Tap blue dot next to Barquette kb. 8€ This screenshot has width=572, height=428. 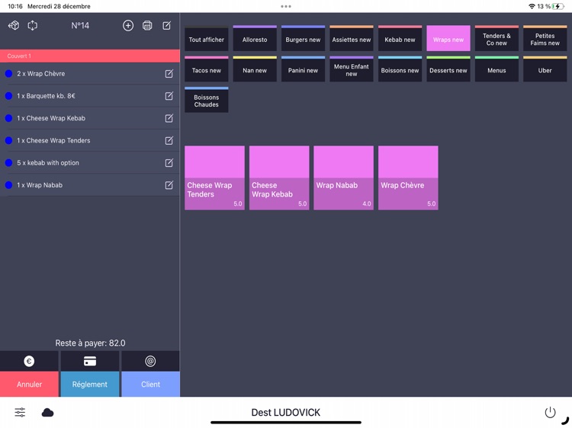pyautogui.click(x=8, y=96)
